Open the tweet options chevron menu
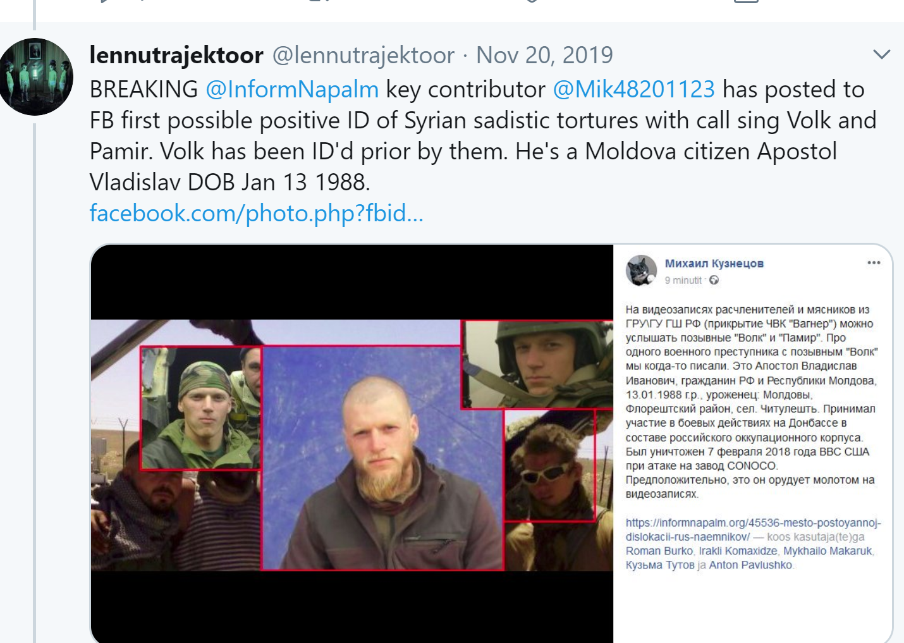Screen dimensions: 904x643 pos(881,54)
